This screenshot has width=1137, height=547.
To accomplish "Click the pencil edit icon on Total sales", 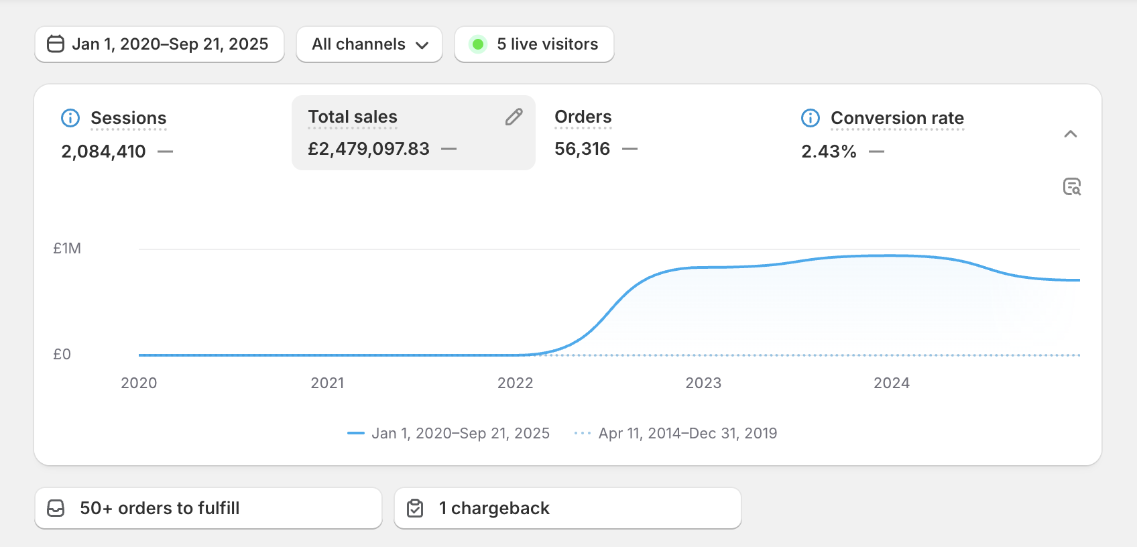I will [514, 117].
